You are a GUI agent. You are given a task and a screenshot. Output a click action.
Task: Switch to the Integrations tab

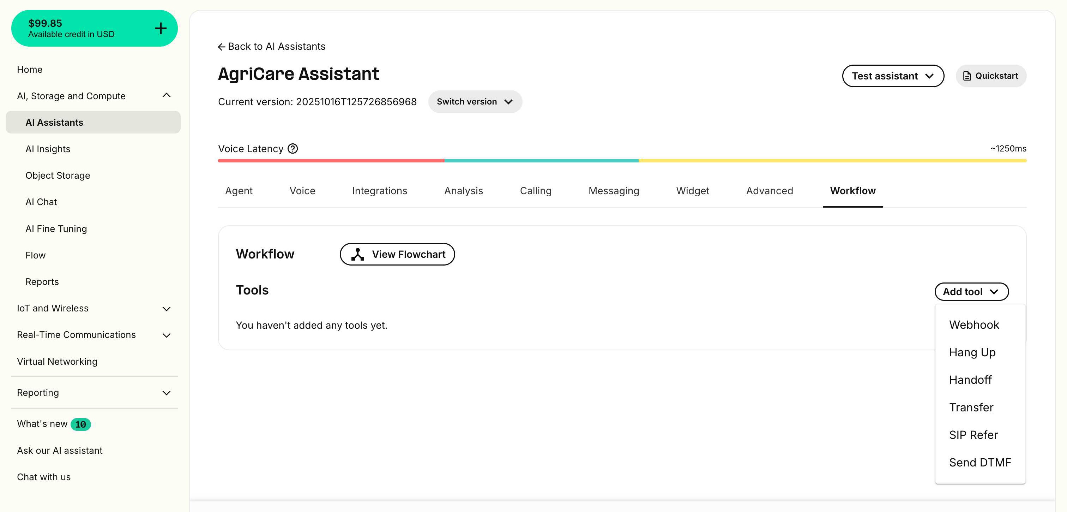[x=379, y=191]
